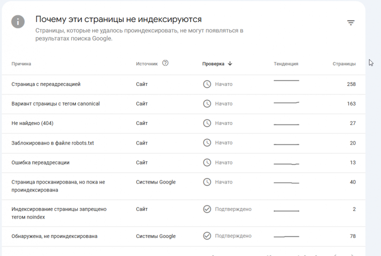381x256 pixels.
Task: Click clock icon in Страница просканирована row
Action: coord(207,182)
